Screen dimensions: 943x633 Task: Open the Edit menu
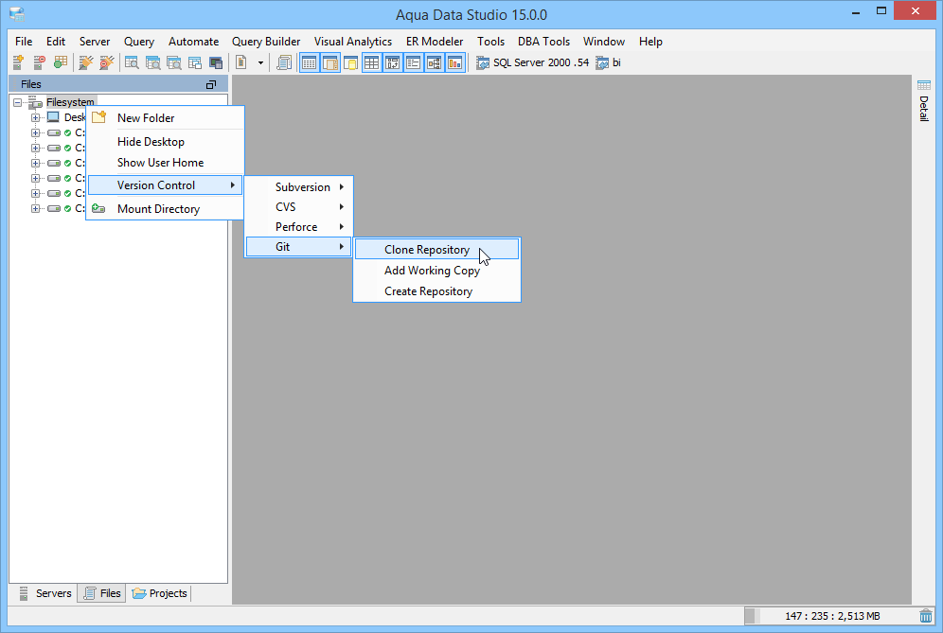coord(56,42)
